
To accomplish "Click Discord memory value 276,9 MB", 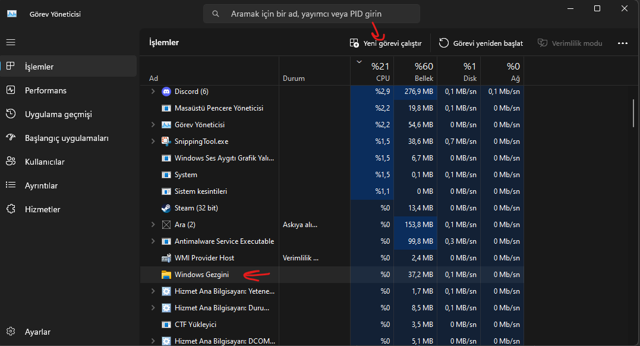I will tap(419, 92).
